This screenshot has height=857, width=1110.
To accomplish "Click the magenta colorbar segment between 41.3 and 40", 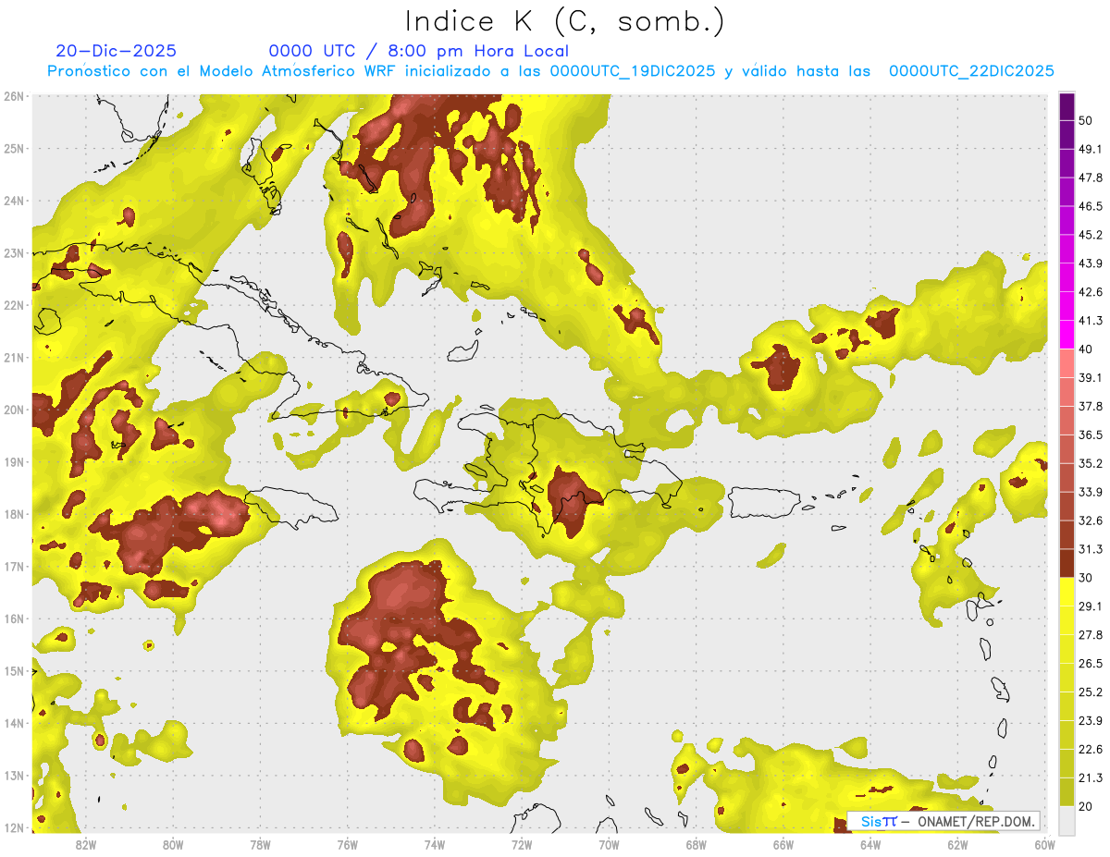I will click(x=1067, y=335).
